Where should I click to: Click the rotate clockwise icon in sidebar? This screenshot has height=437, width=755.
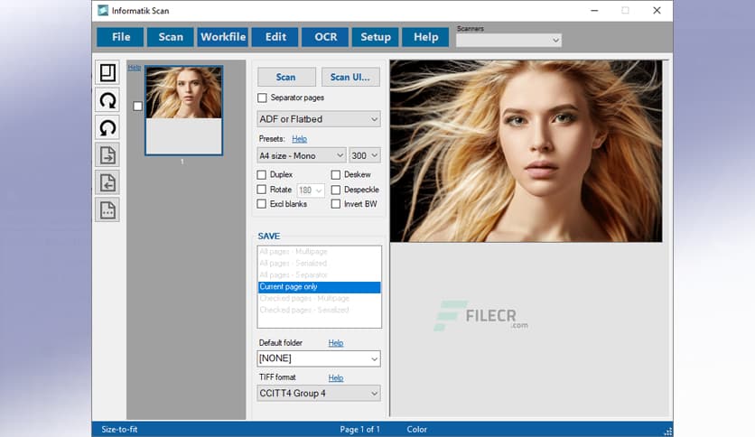tap(107, 100)
